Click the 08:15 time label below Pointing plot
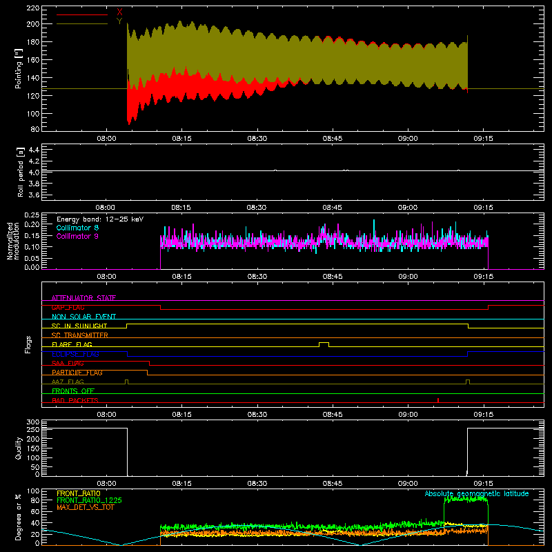The width and height of the screenshot is (552, 552). pos(181,139)
